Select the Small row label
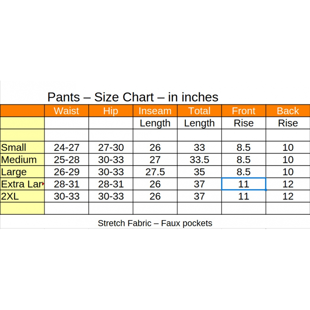This screenshot has height=310, width=310. point(14,148)
